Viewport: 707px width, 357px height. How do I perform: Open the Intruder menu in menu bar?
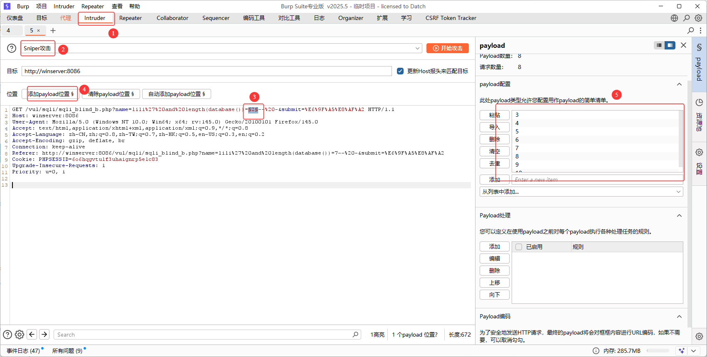(64, 6)
